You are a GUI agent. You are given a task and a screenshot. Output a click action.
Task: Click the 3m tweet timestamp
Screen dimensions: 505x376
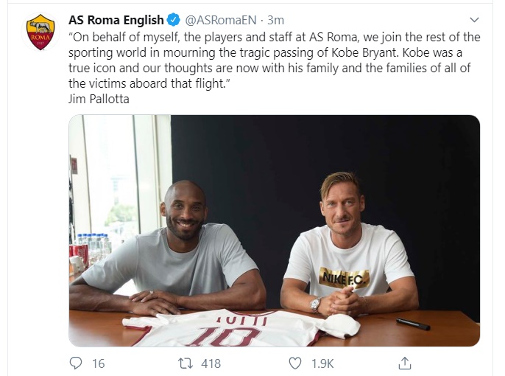coord(274,20)
